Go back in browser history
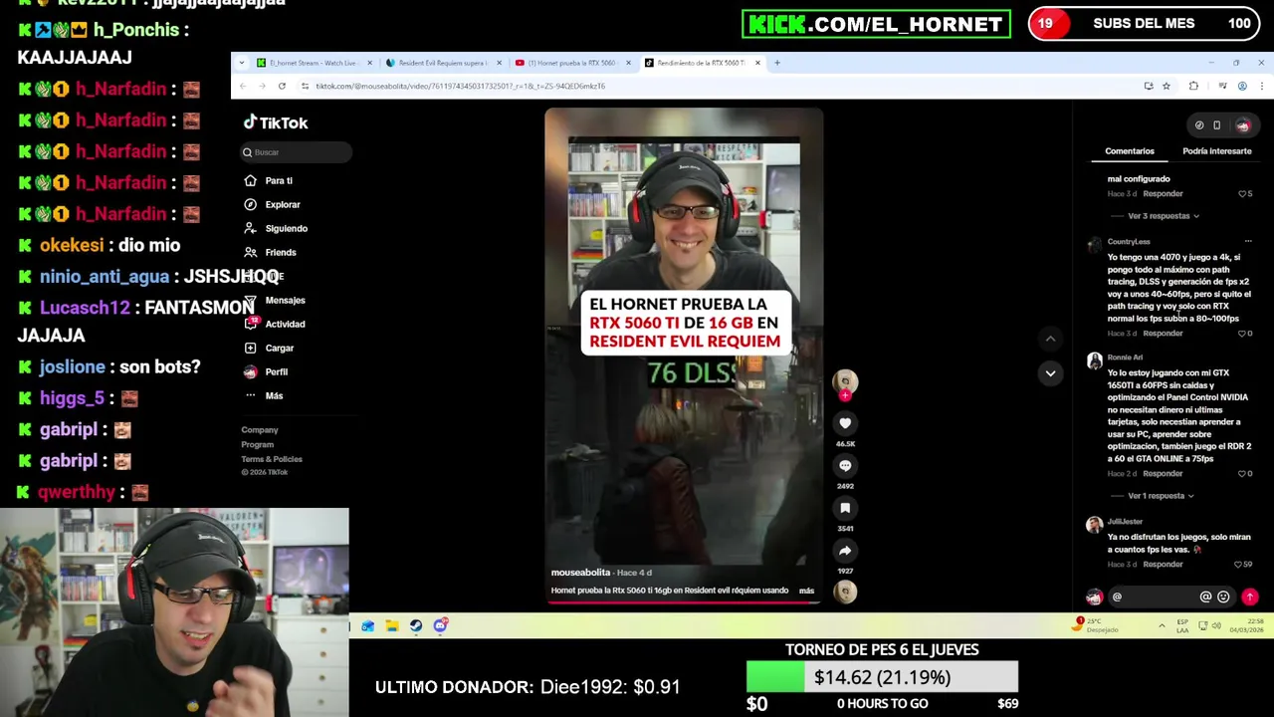Image resolution: width=1274 pixels, height=717 pixels. pos(243,87)
